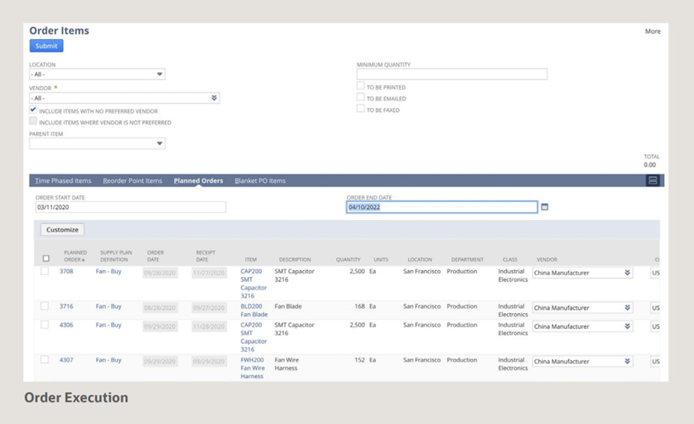Enable the To Be Printed checkbox

(x=361, y=86)
